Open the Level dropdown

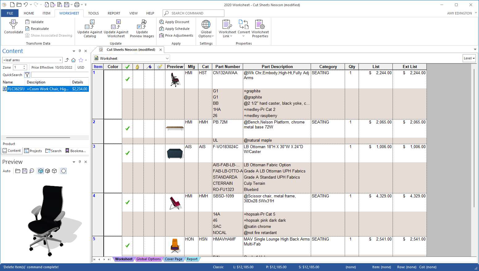(x=469, y=59)
